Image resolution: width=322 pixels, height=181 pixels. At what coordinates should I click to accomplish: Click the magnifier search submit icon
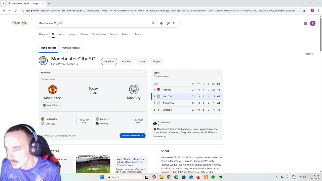point(175,23)
